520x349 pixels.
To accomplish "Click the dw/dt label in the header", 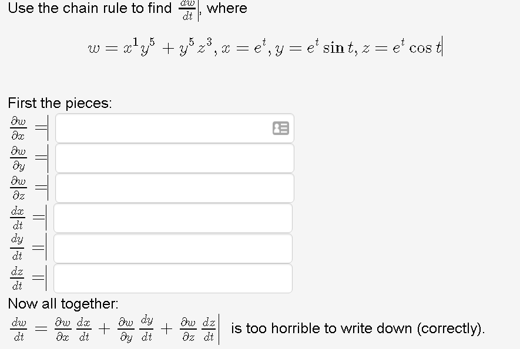I will [188, 8].
